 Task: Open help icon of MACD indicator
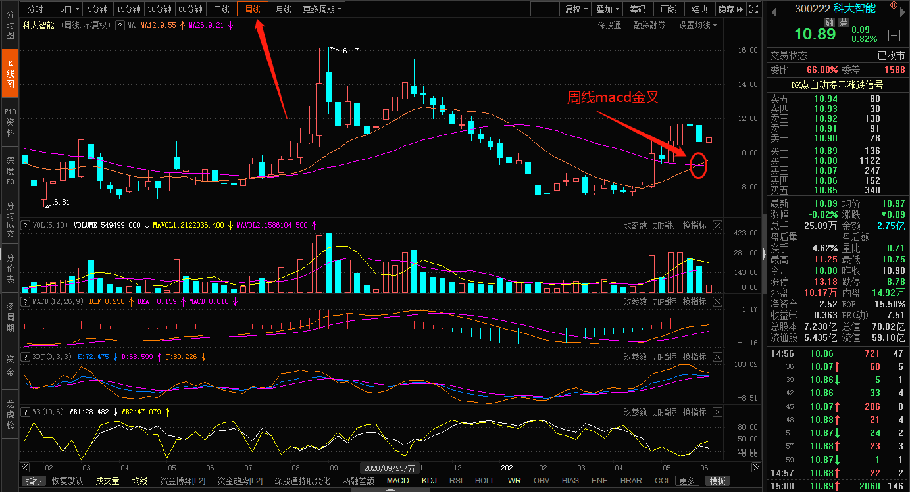26,301
